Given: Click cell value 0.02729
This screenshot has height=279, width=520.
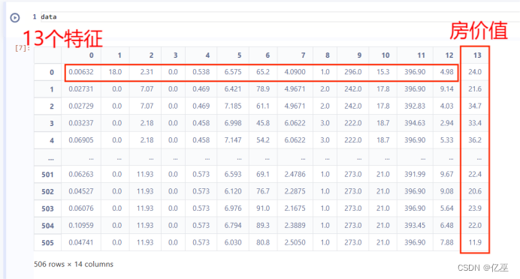Looking at the screenshot, I should [x=81, y=106].
